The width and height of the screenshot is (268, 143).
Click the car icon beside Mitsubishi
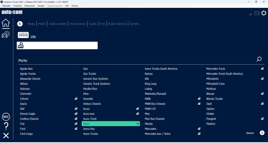(x=262, y=78)
